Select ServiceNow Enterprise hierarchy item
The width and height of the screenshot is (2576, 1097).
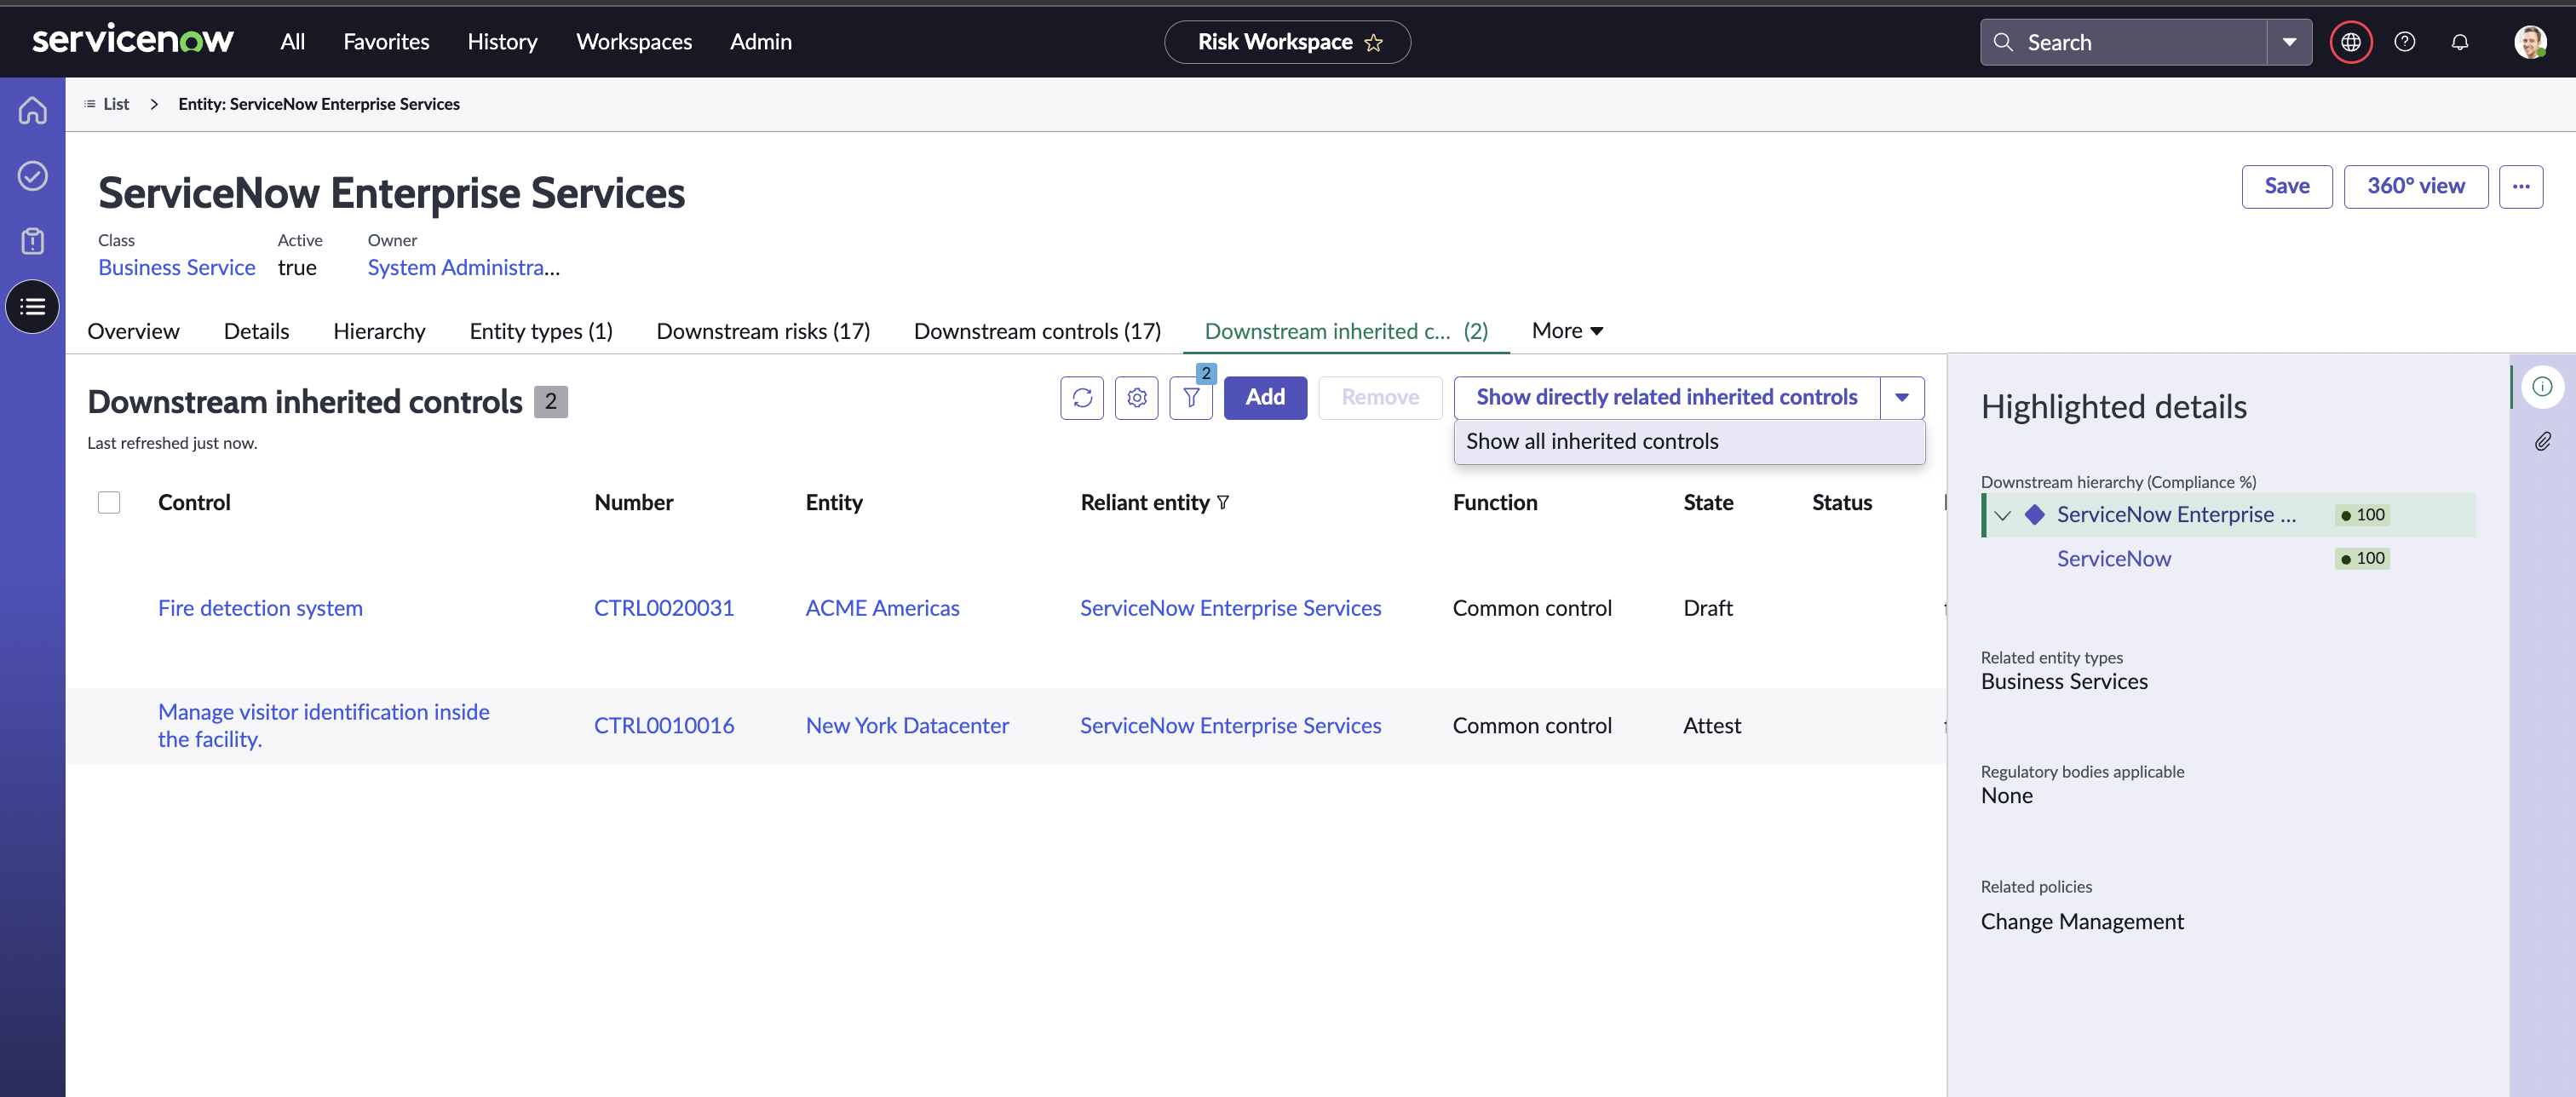pyautogui.click(x=2176, y=515)
